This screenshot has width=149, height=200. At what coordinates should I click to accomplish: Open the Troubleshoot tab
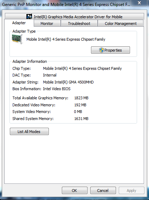point(79,24)
